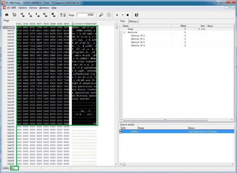Click the binoculars search icon
The width and height of the screenshot is (237, 173).
click(x=7, y=15)
